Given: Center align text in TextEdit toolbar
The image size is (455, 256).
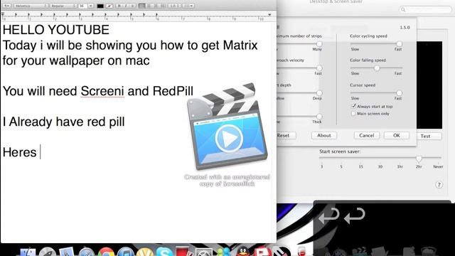Looking at the screenshot, I should click(x=149, y=6).
